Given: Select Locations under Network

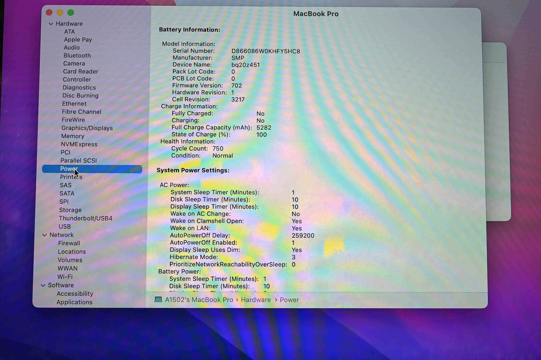Looking at the screenshot, I should click(x=72, y=252).
